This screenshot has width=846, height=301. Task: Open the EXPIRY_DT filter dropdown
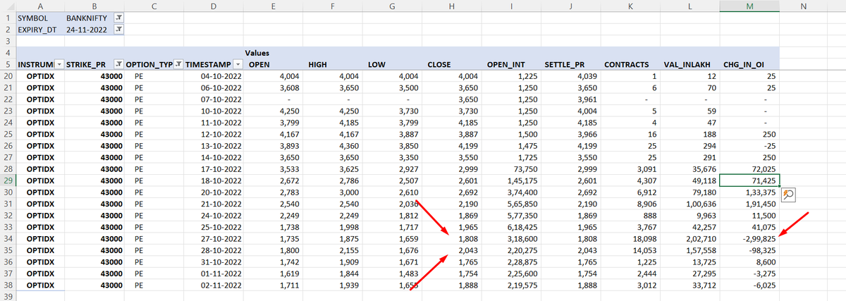(118, 29)
